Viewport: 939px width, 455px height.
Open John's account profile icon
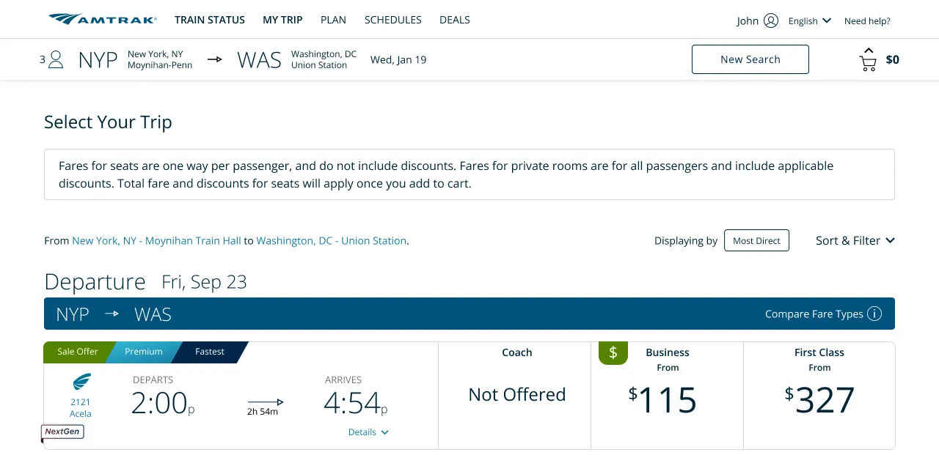point(770,21)
